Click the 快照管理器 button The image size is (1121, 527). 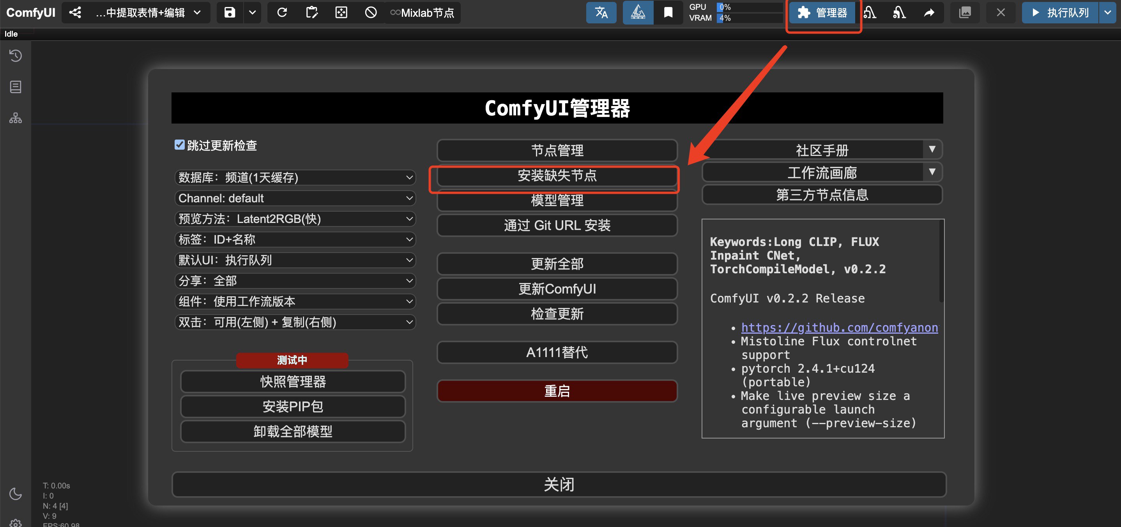point(293,382)
